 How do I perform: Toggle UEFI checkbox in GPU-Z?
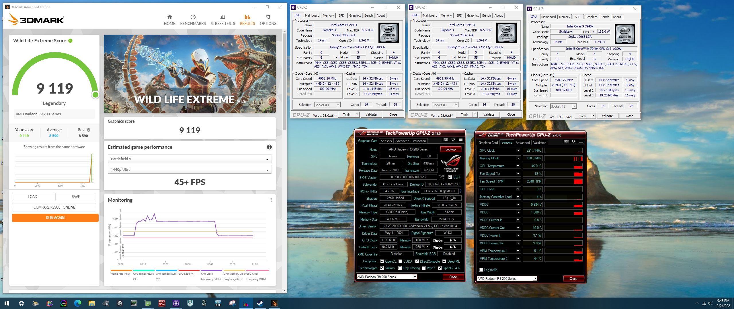[450, 177]
